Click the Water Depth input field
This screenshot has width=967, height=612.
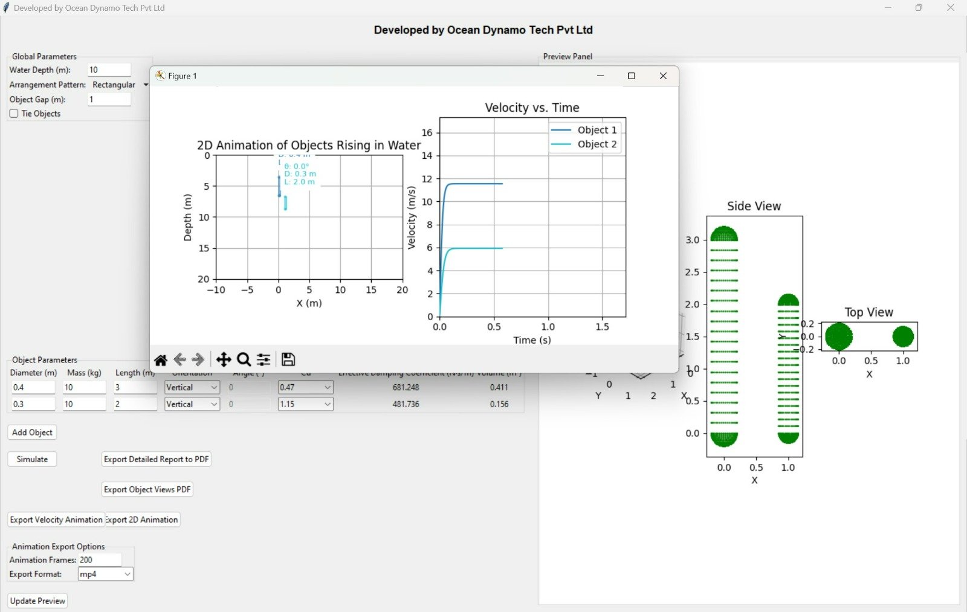coord(109,70)
